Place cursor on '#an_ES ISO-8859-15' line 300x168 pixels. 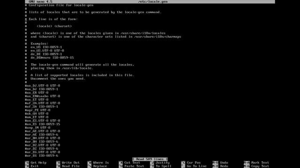(x=43, y=124)
